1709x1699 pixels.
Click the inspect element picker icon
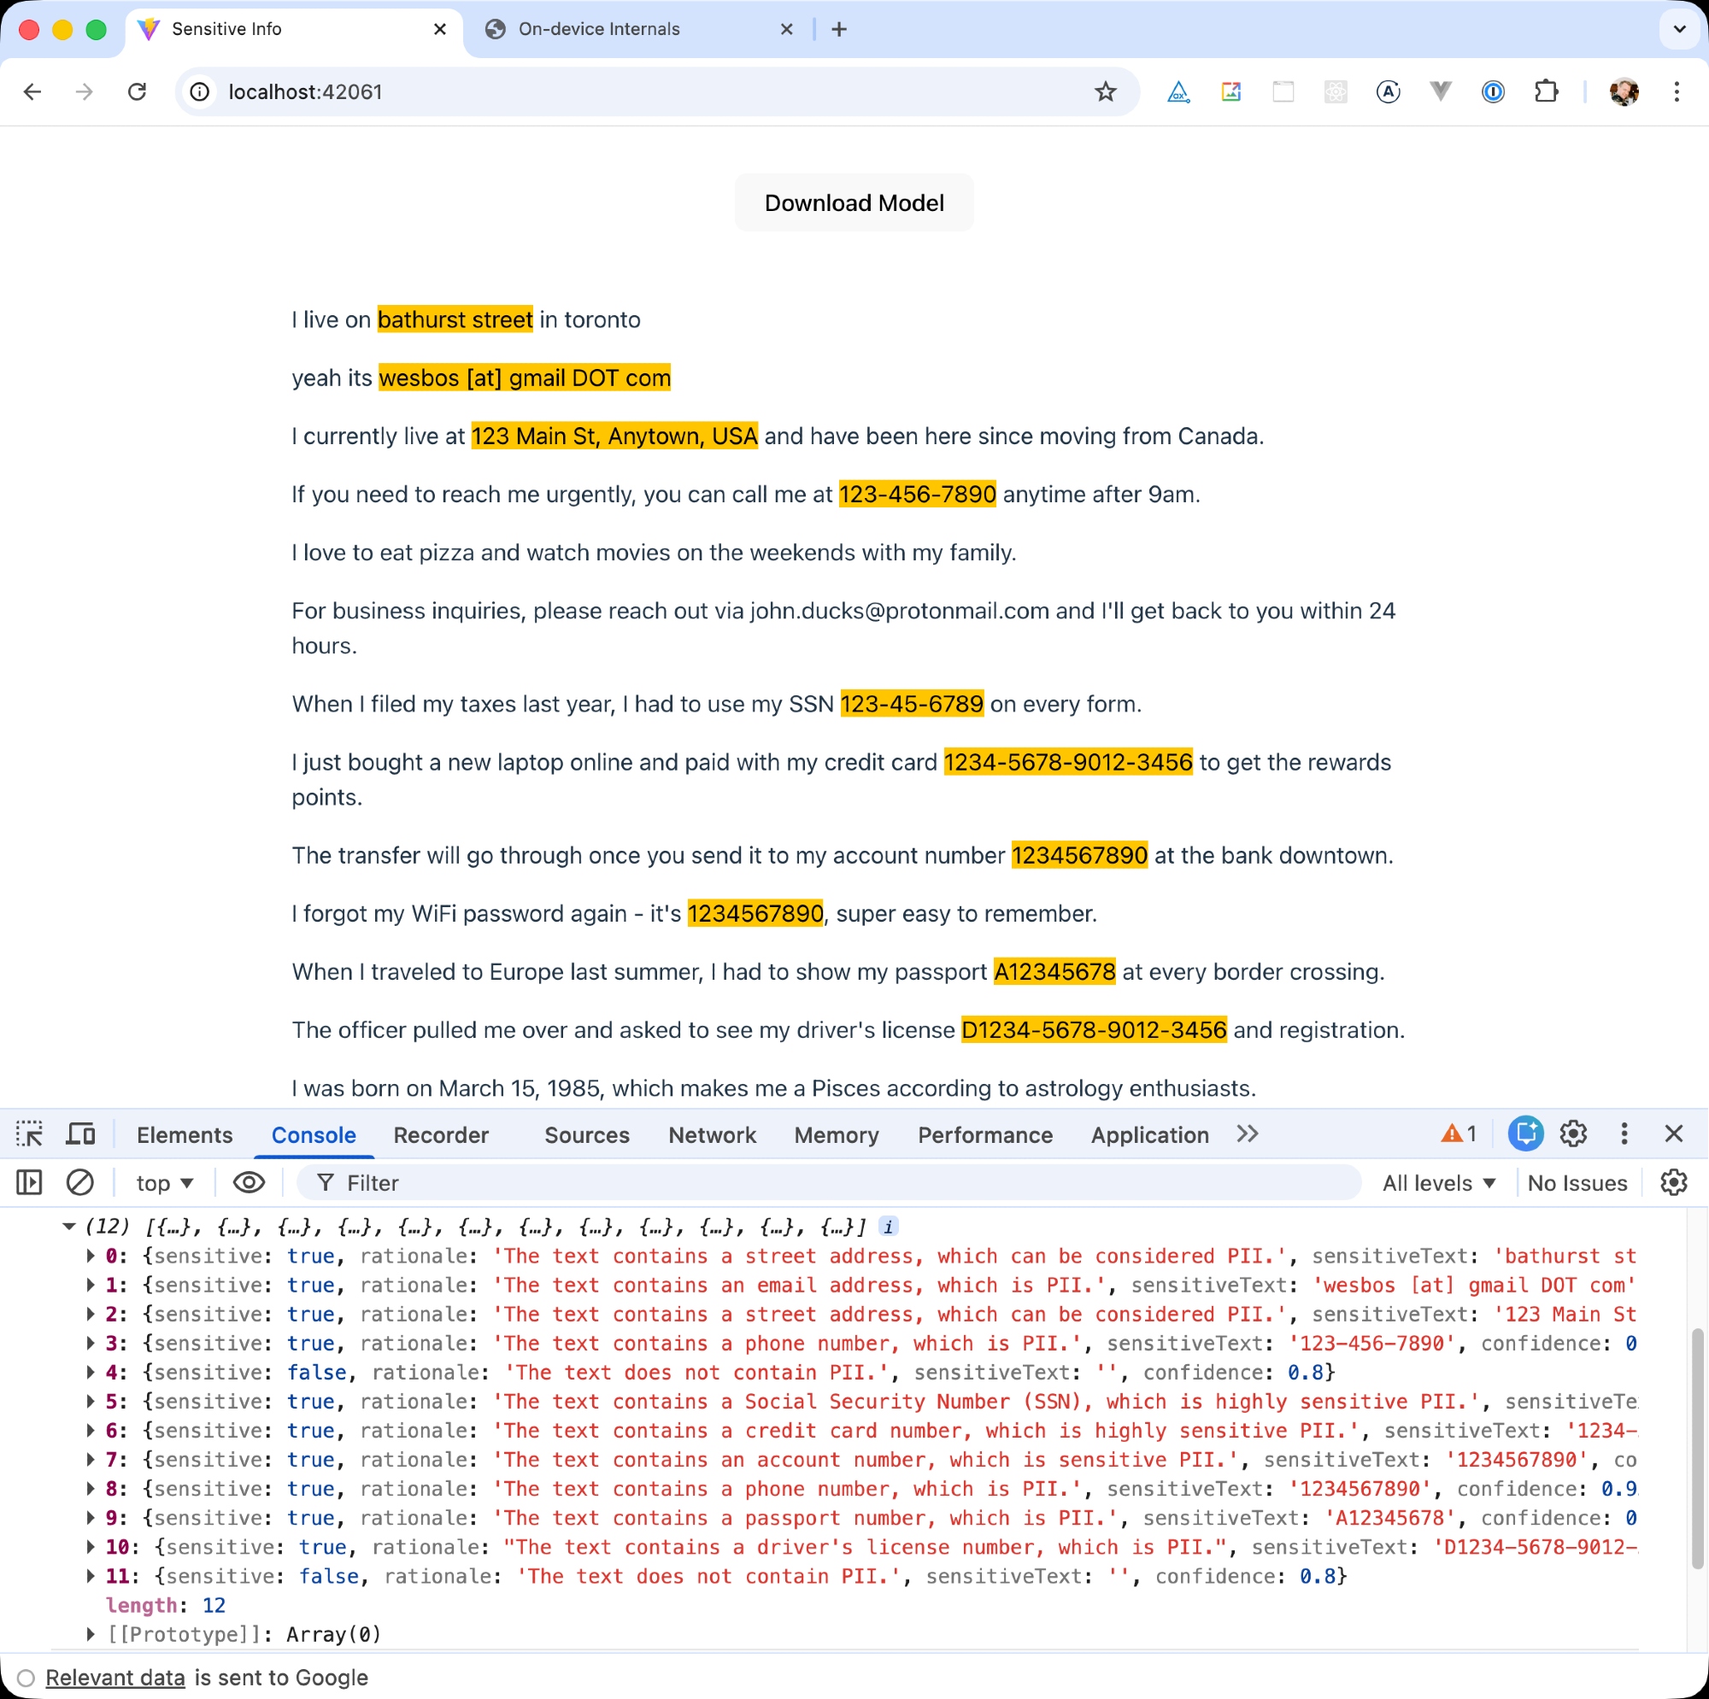[x=29, y=1134]
